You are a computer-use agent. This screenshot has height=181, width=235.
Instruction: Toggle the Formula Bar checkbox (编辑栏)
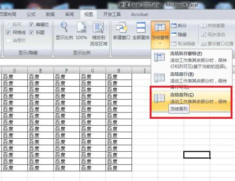point(31,24)
